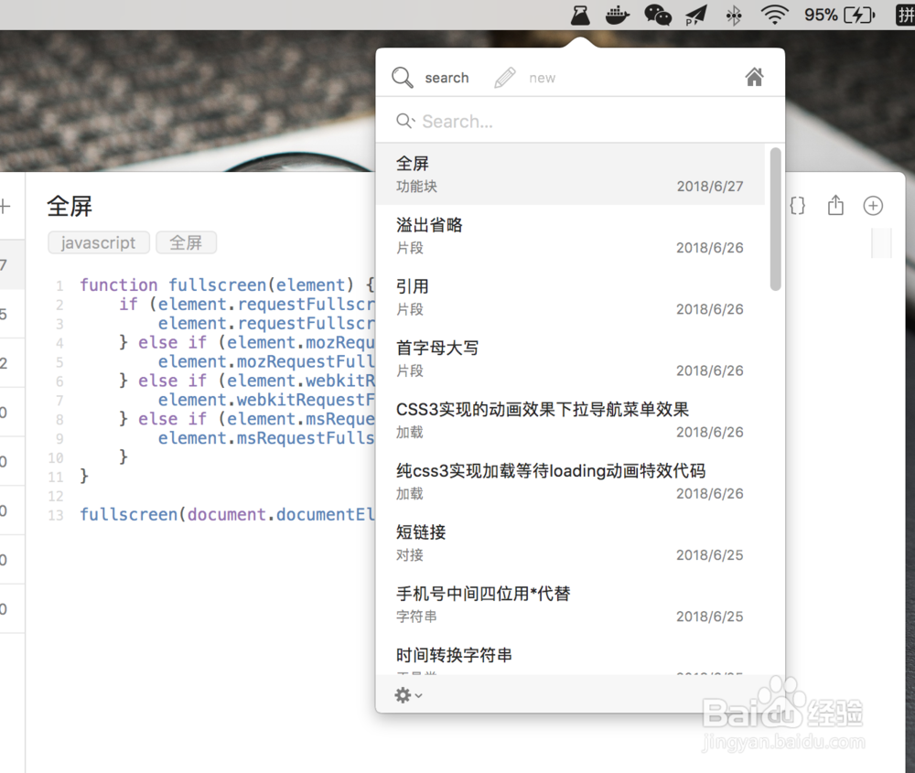Open the WeChat menu bar icon
The width and height of the screenshot is (915, 773).
(658, 16)
